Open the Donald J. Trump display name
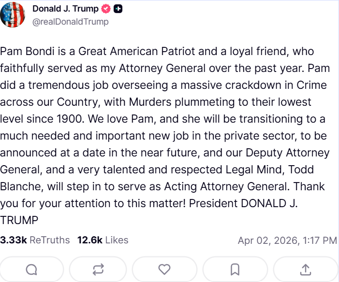This screenshot has height=282, width=339. click(65, 9)
